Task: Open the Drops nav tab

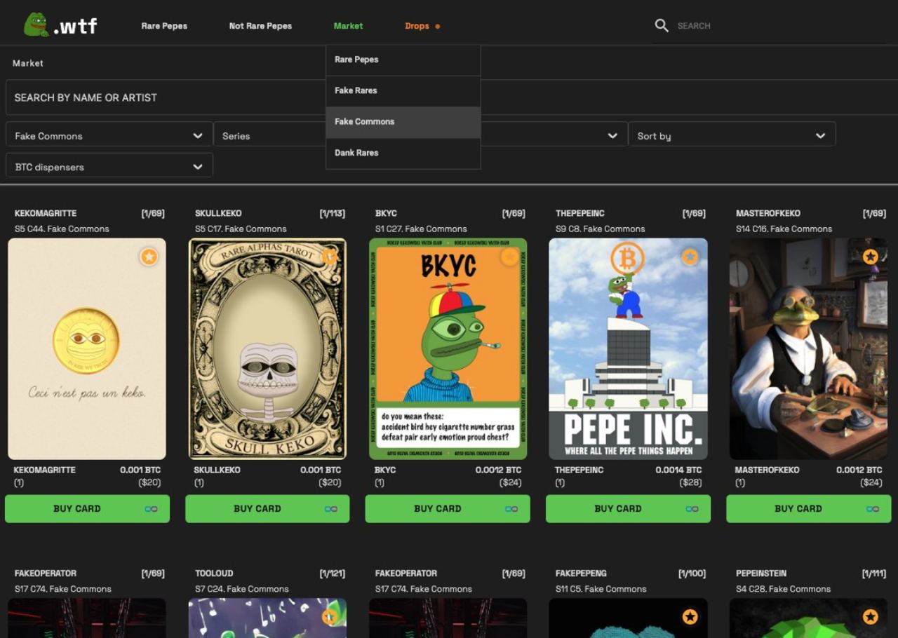Action: click(417, 26)
